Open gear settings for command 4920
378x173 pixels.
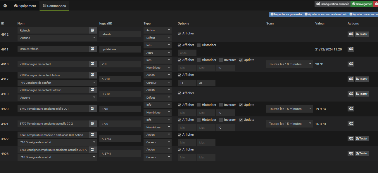pos(351,109)
